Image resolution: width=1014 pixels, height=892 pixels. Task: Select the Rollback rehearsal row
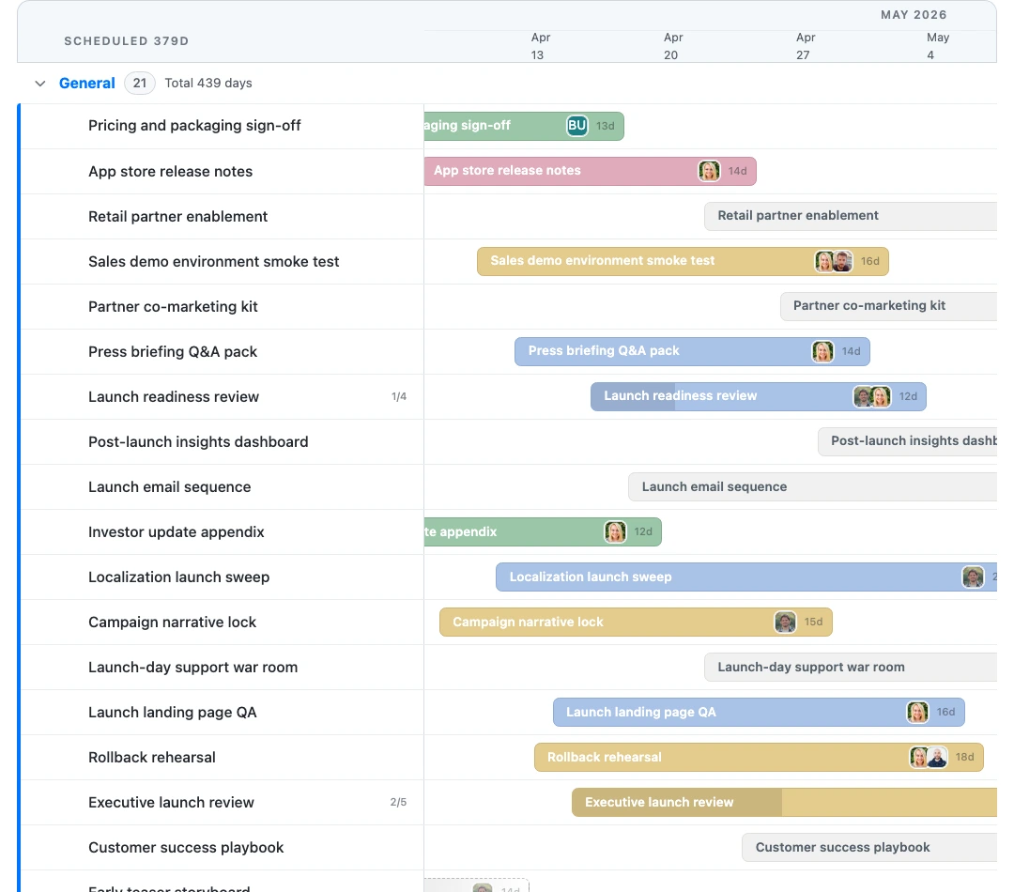coord(223,758)
